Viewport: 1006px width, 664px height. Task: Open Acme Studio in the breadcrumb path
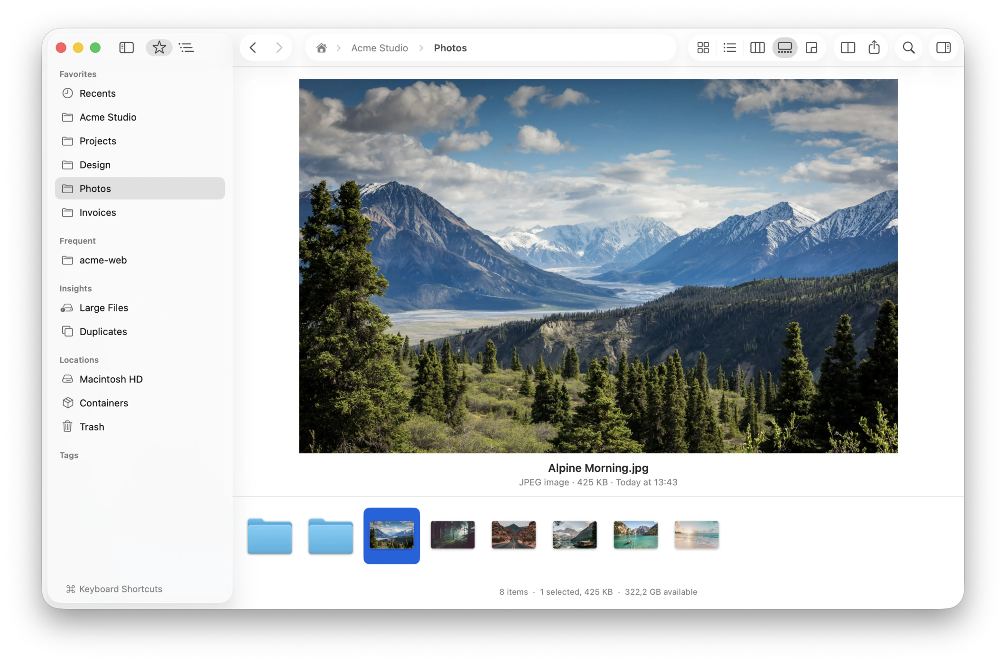click(379, 48)
